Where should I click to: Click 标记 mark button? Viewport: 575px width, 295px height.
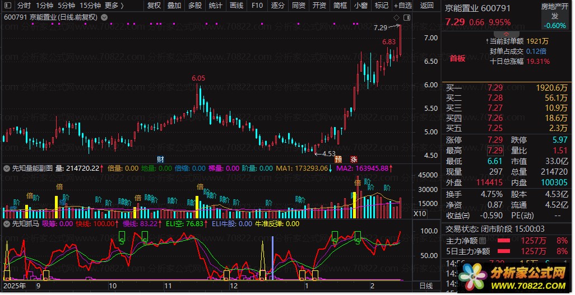[382, 6]
